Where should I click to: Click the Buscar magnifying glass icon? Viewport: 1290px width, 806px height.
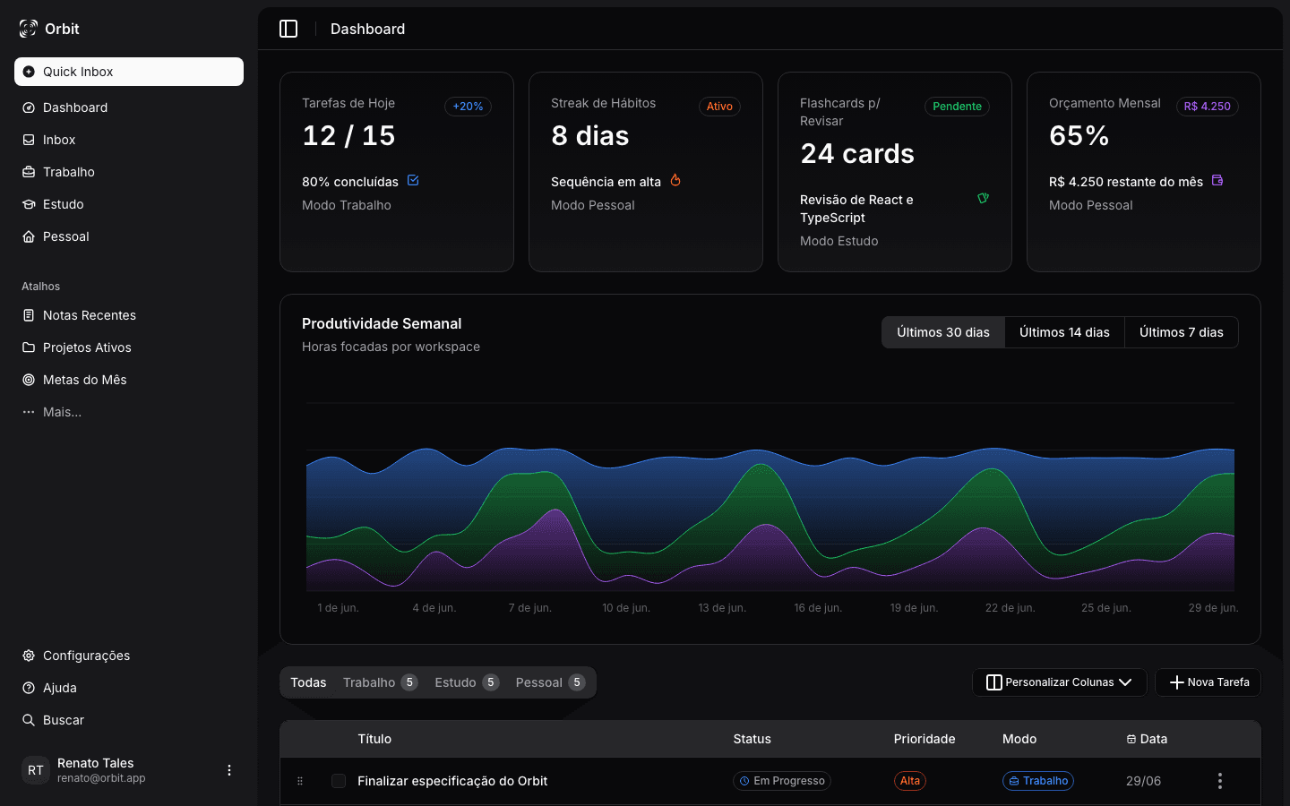pos(28,720)
